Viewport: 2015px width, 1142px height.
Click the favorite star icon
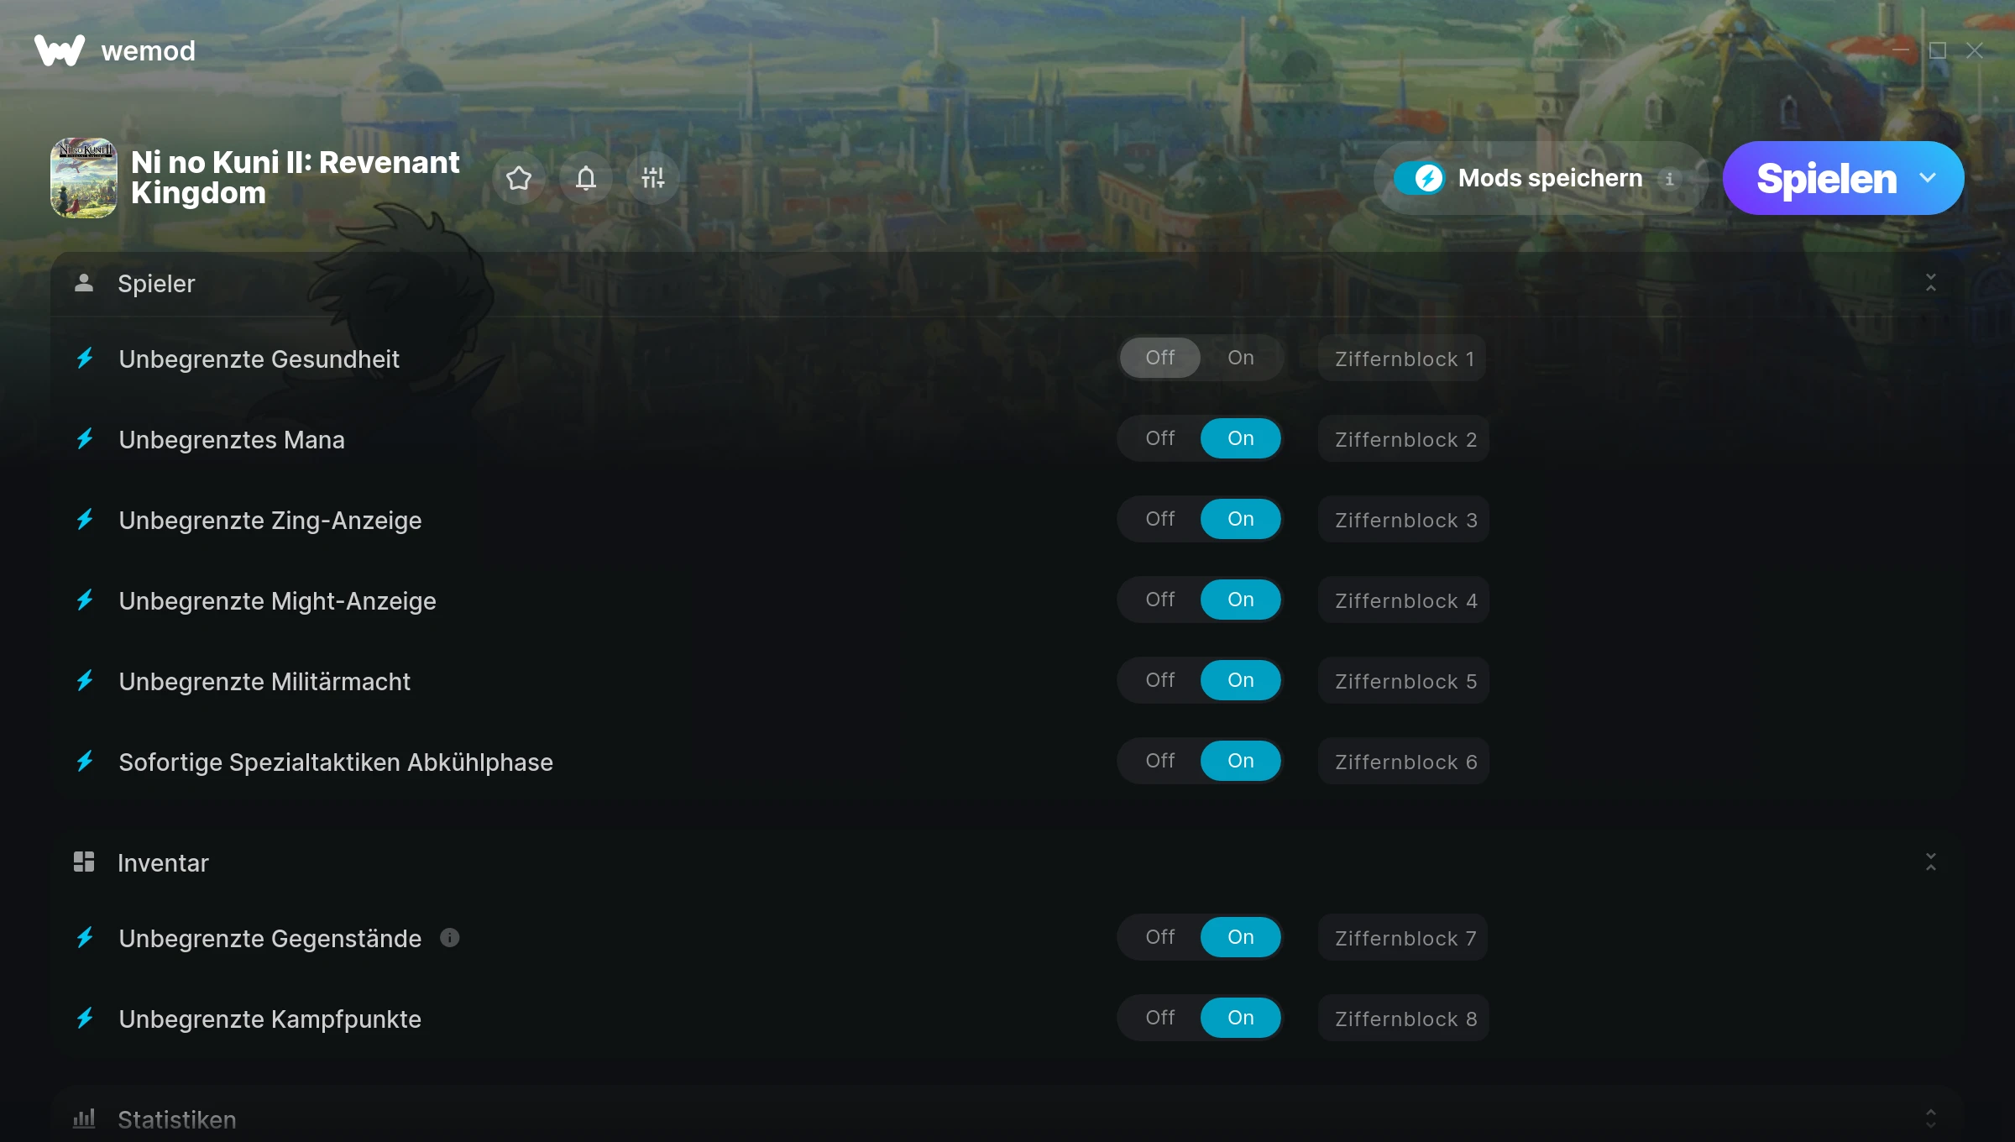tap(519, 178)
